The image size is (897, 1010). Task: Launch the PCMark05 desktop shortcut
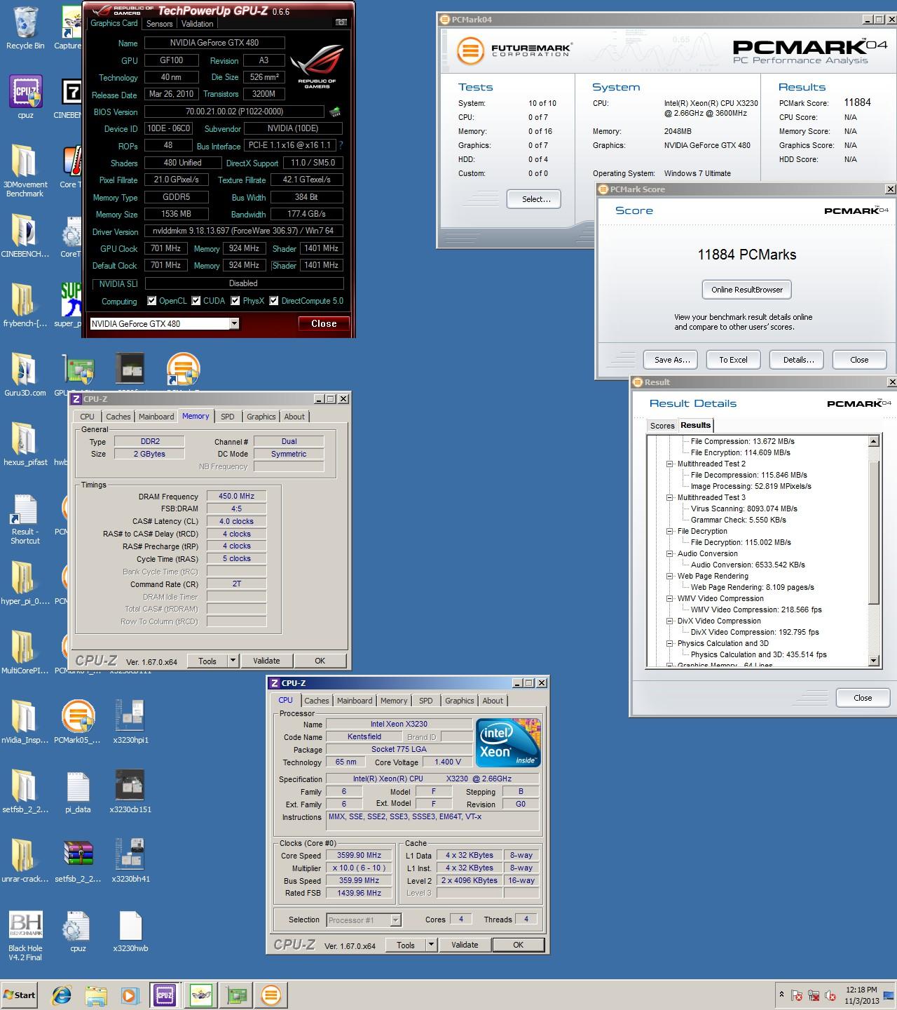(78, 721)
